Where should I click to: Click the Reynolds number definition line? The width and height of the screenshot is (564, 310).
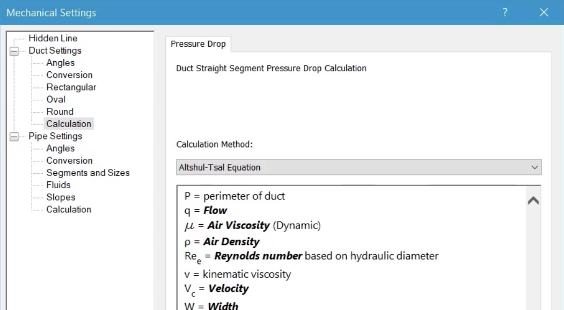(311, 256)
